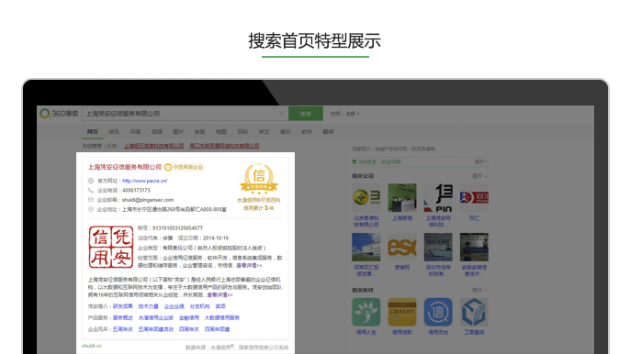
Task: Open first recommended company link after 为您推荐
Action: pos(153,146)
